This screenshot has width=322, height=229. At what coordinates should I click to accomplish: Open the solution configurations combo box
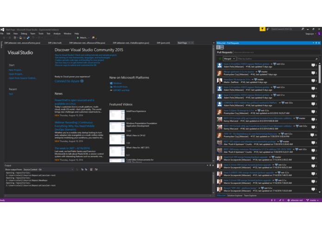pyautogui.click(x=51, y=38)
